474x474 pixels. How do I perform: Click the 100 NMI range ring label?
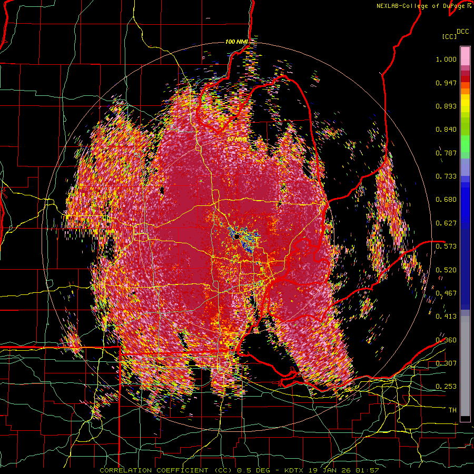click(x=236, y=42)
